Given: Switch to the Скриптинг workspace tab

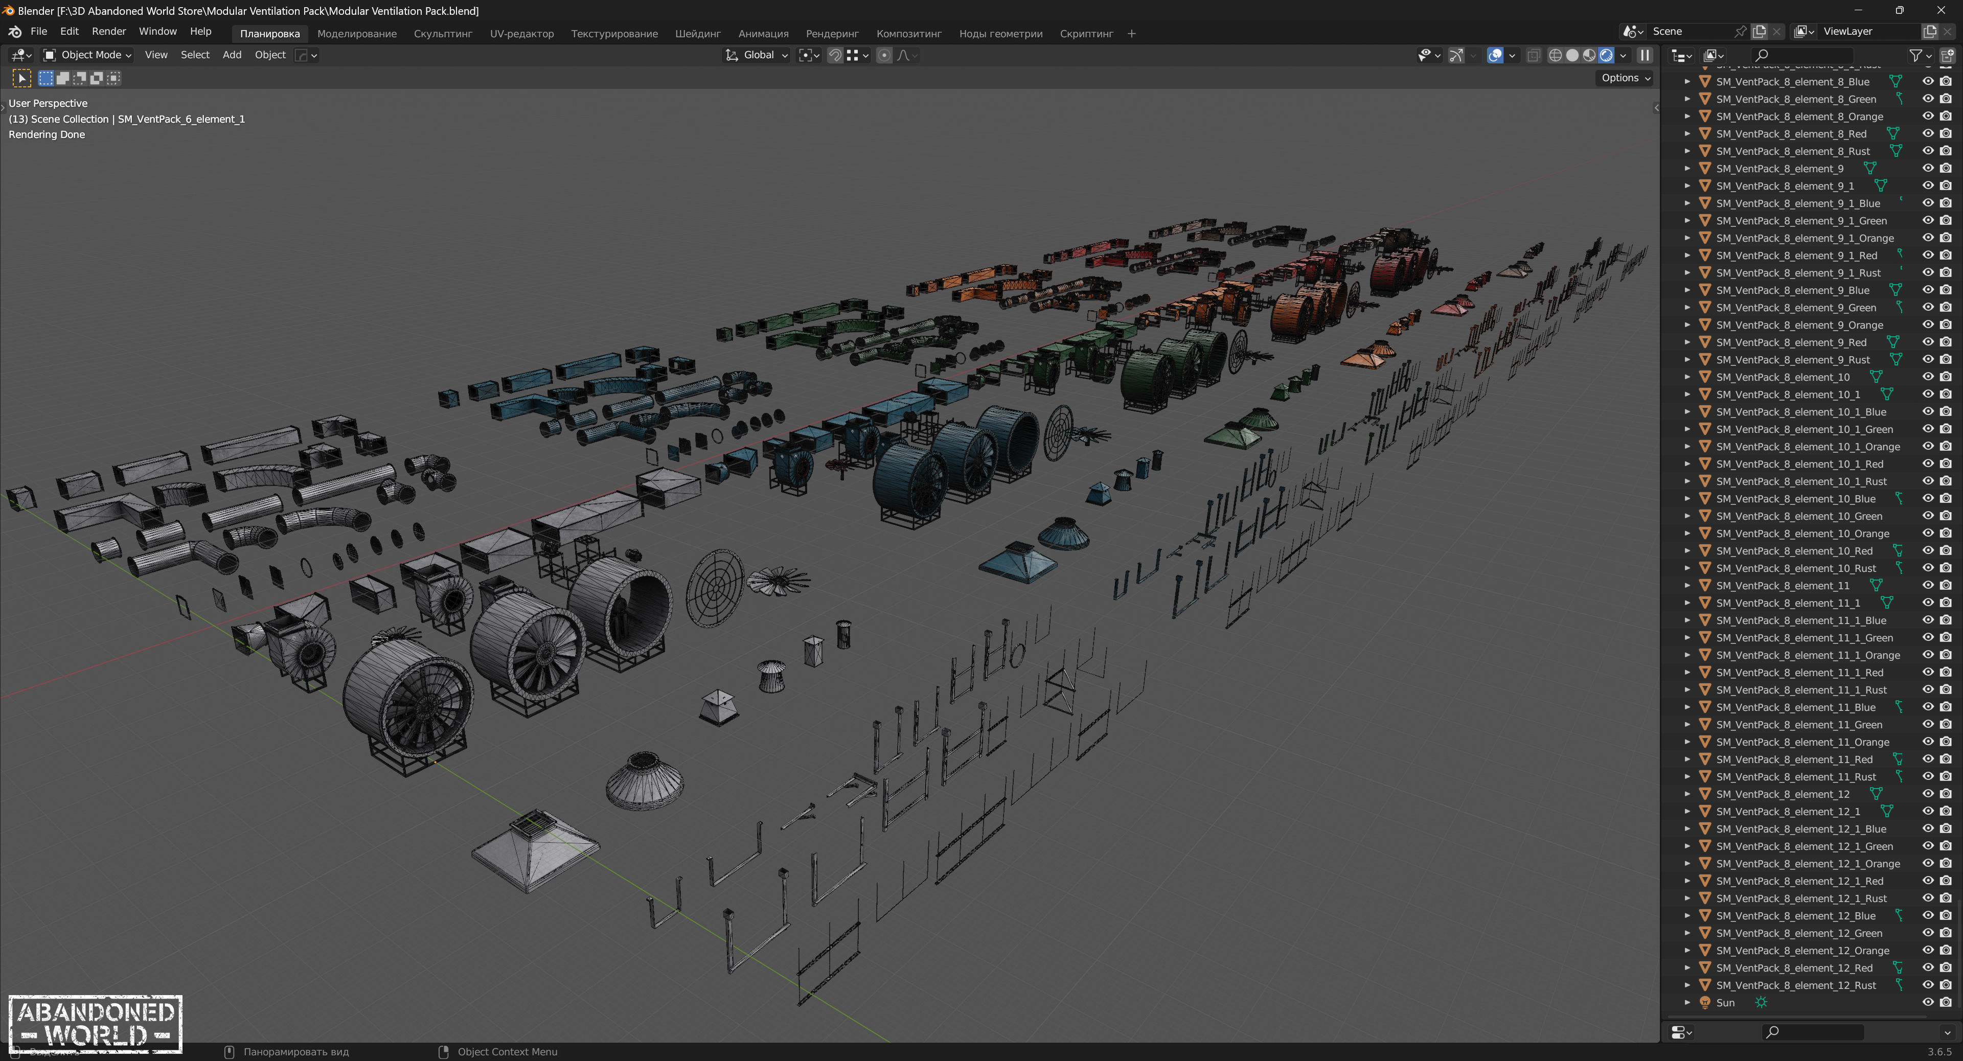Looking at the screenshot, I should coord(1086,34).
